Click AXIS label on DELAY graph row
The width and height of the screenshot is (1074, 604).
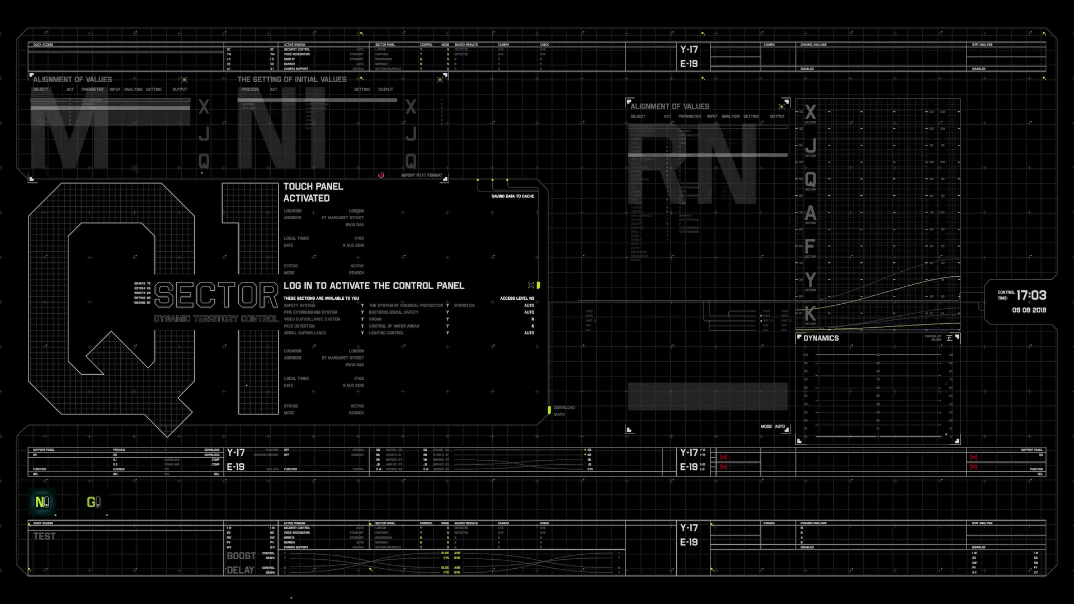(x=457, y=567)
